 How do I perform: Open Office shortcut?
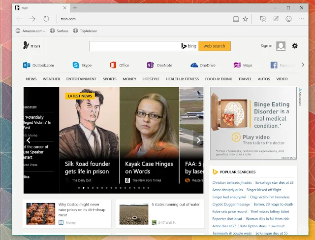coord(119,65)
